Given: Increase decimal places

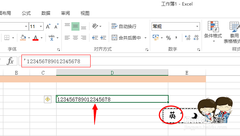Looking at the screenshot, I should (187, 38).
